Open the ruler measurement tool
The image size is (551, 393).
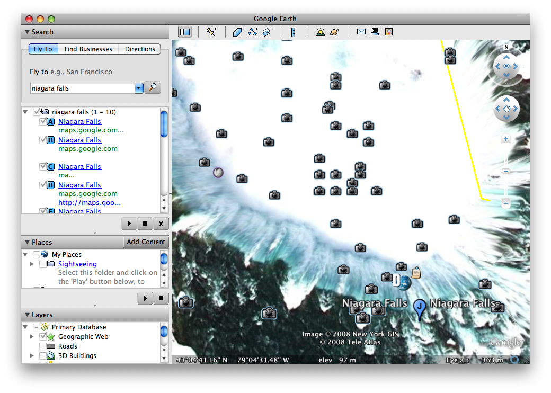coord(293,32)
